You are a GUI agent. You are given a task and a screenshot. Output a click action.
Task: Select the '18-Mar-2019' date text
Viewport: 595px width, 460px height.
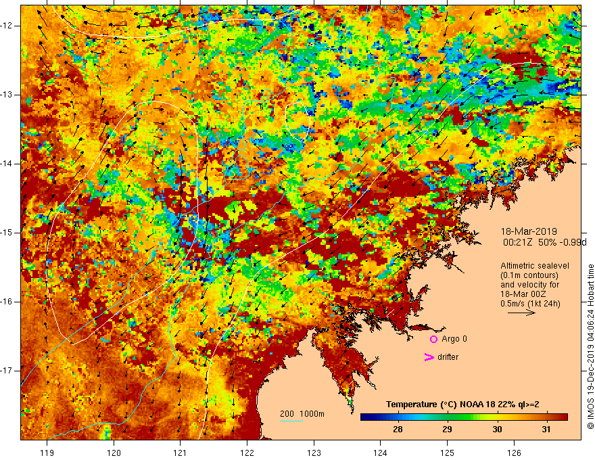click(529, 231)
